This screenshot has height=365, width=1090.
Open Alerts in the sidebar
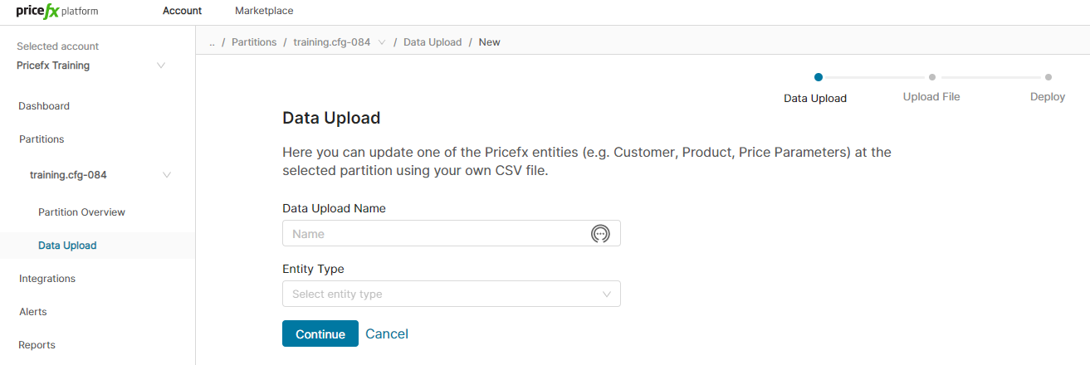coord(33,312)
